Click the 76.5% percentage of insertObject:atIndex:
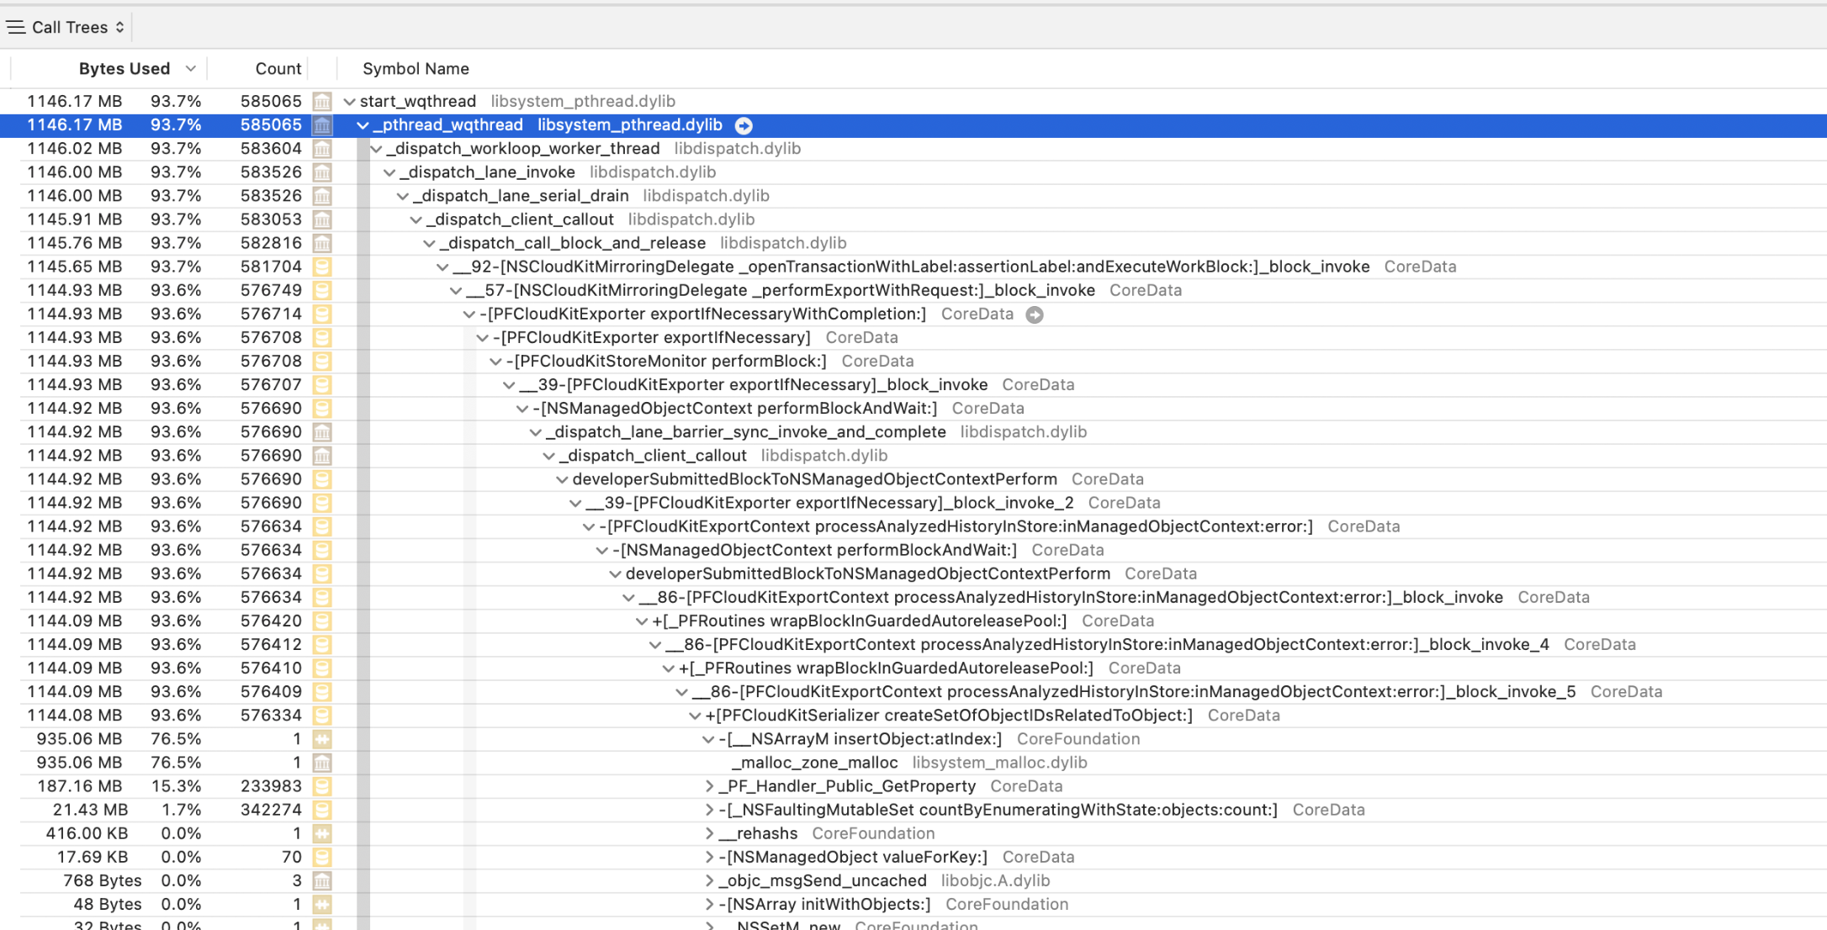Screen dimensions: 1827x930 [x=176, y=739]
